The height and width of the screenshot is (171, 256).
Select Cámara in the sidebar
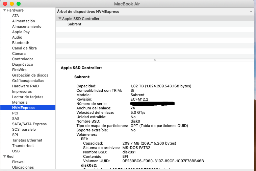point(19,54)
